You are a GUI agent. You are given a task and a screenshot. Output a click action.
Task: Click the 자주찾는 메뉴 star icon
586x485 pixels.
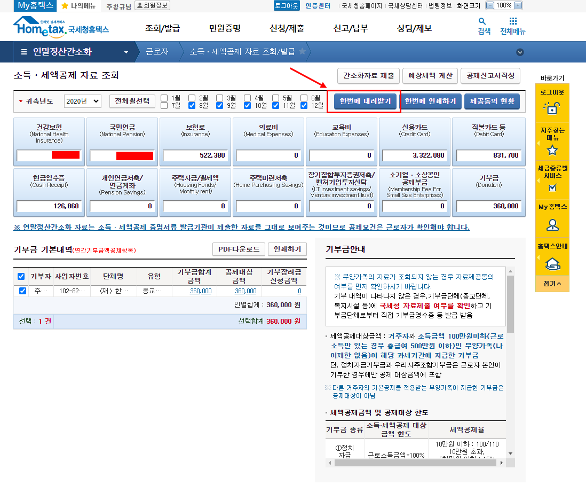coord(552,150)
